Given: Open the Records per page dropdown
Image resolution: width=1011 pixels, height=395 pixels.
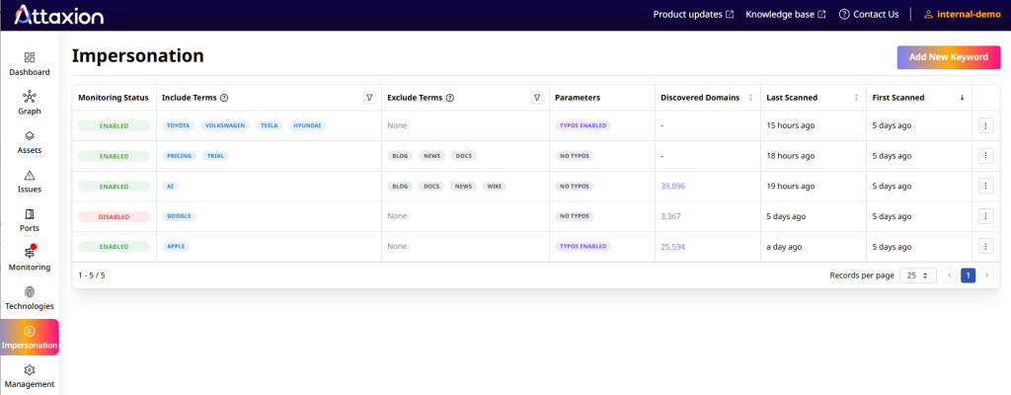Looking at the screenshot, I should point(918,276).
